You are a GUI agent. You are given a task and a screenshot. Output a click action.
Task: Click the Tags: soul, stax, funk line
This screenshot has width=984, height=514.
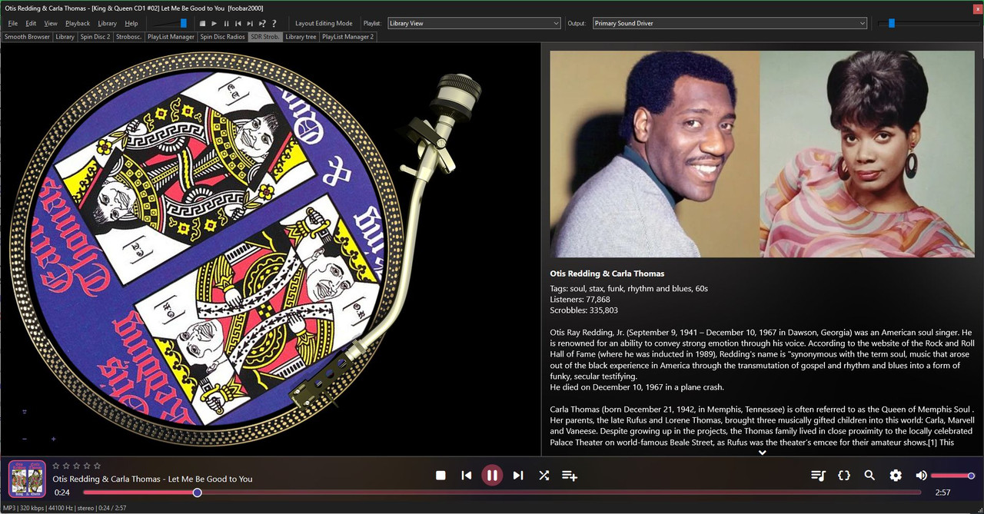point(629,289)
